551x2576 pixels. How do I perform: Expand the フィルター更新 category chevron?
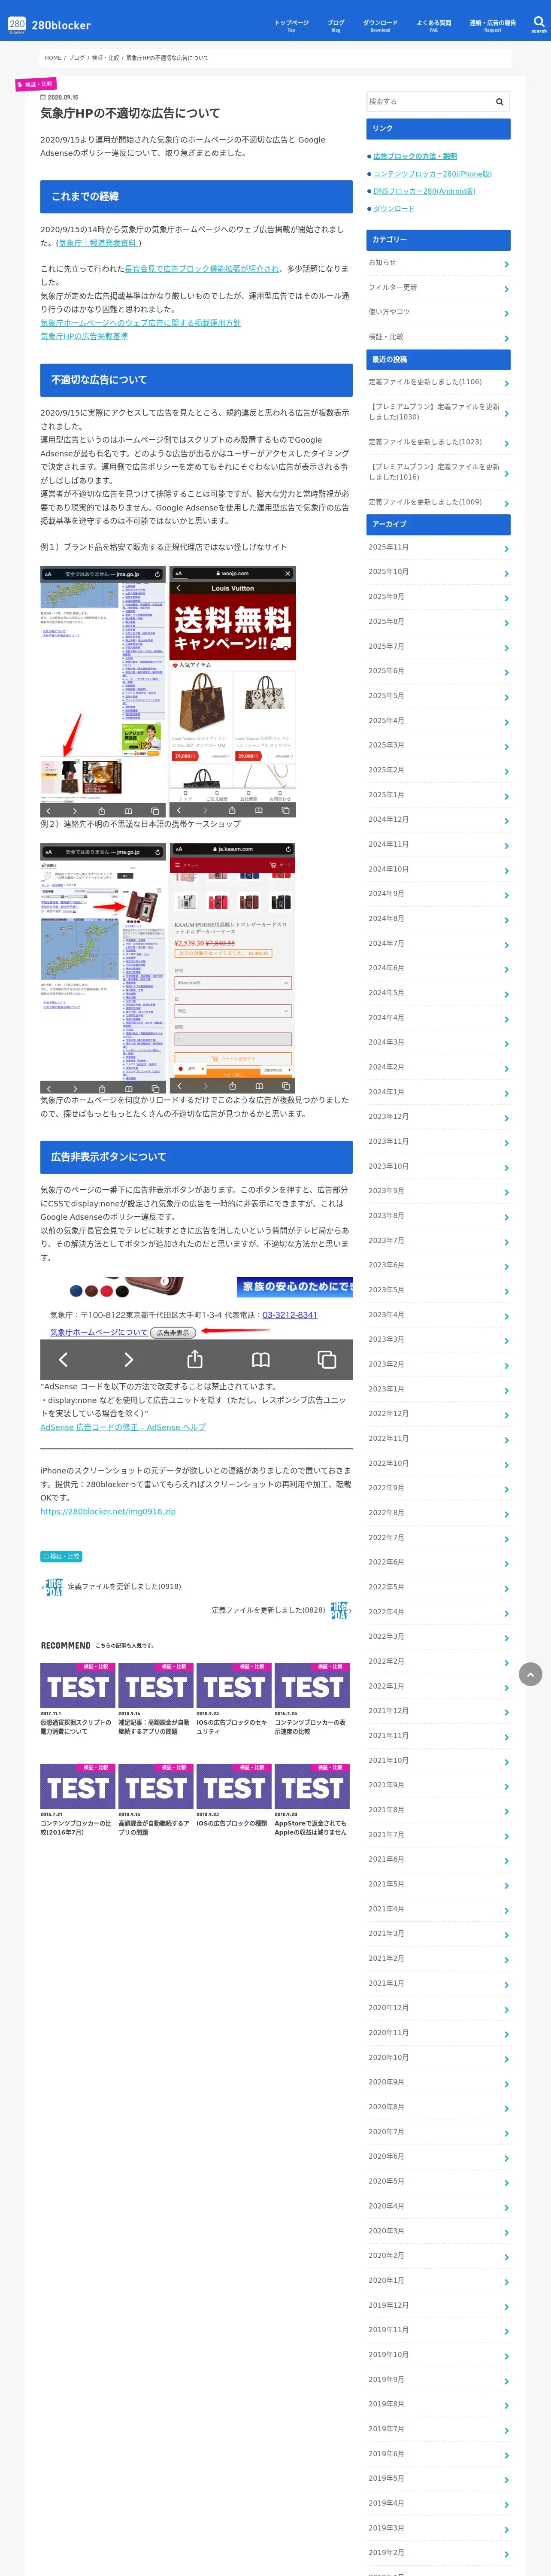pyautogui.click(x=506, y=290)
